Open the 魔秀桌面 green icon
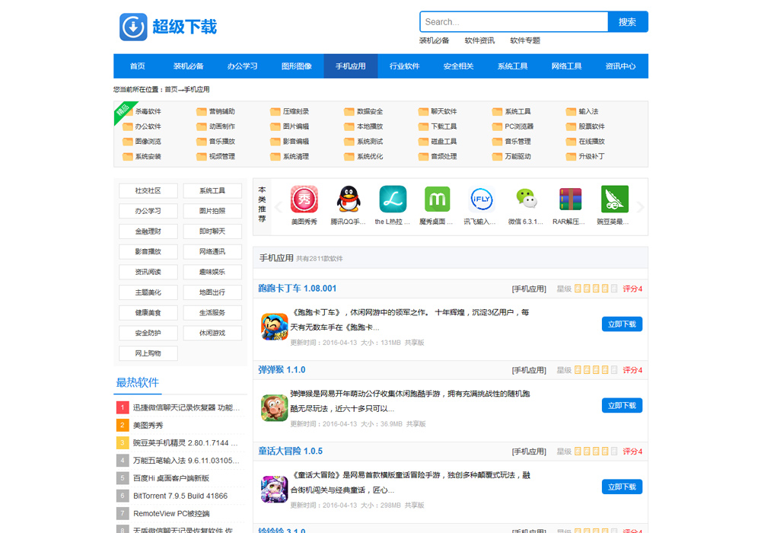Screen dimensions: 761x533 [x=438, y=199]
